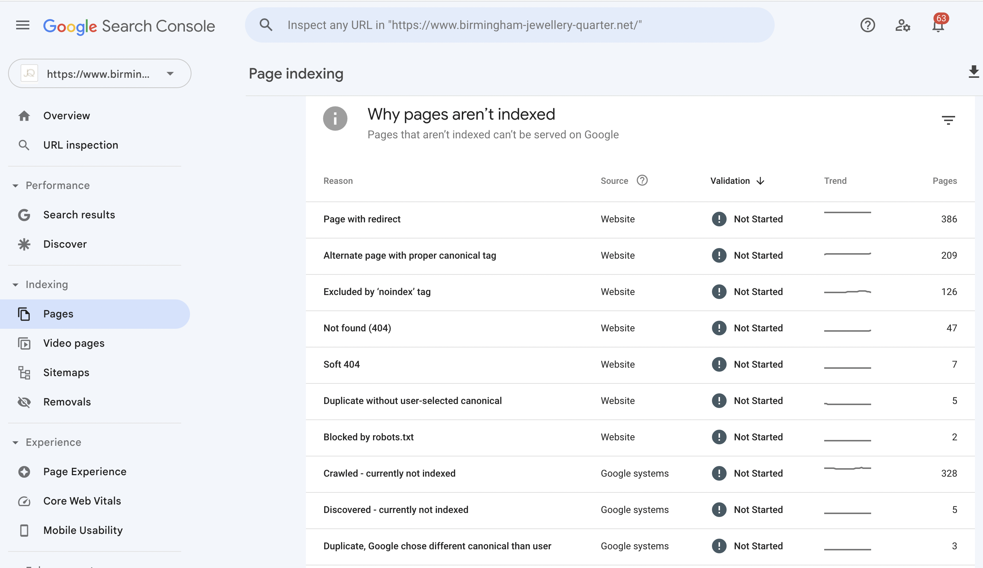Click Google systems source in Discovered row
Viewport: 983px width, 568px height.
[x=635, y=510]
